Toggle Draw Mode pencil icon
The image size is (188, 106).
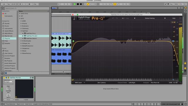(166, 4)
